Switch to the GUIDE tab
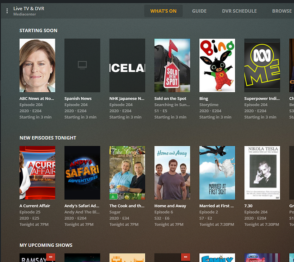Viewport: 294px width, 262px height. [x=199, y=11]
